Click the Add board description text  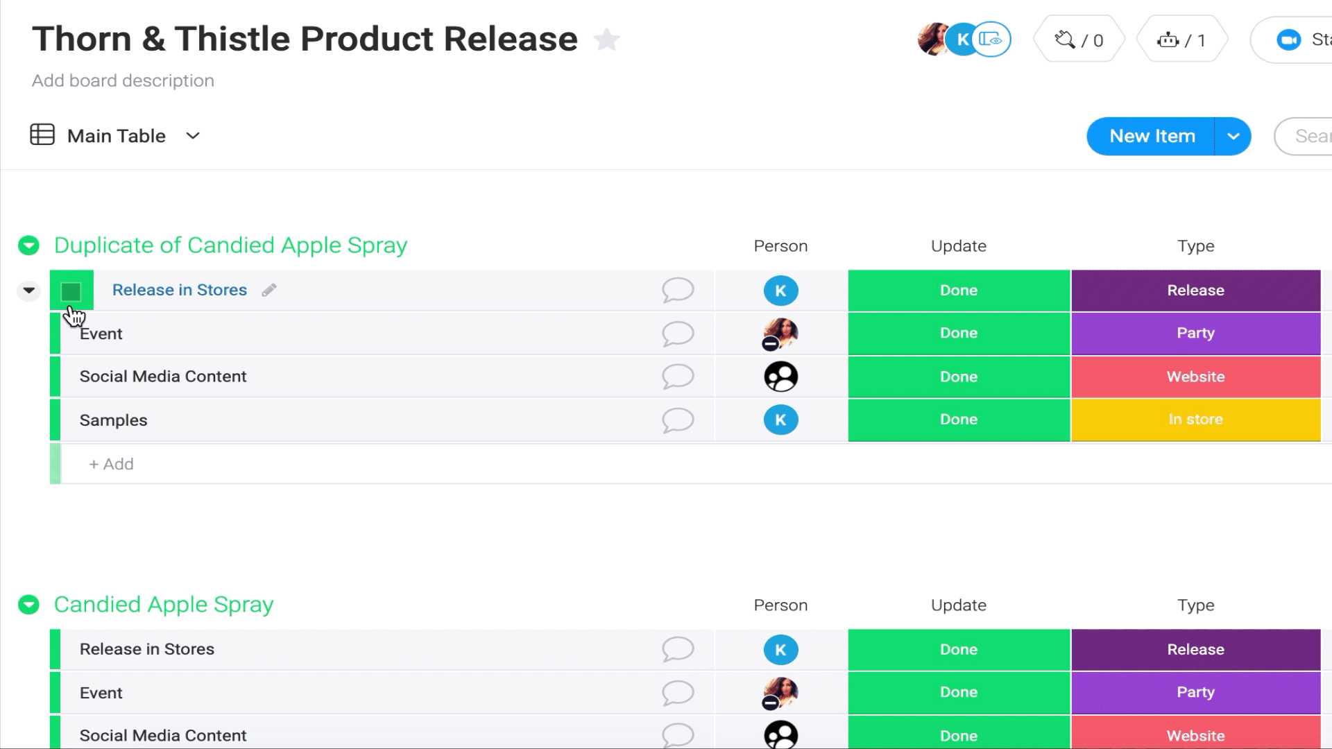click(x=123, y=80)
